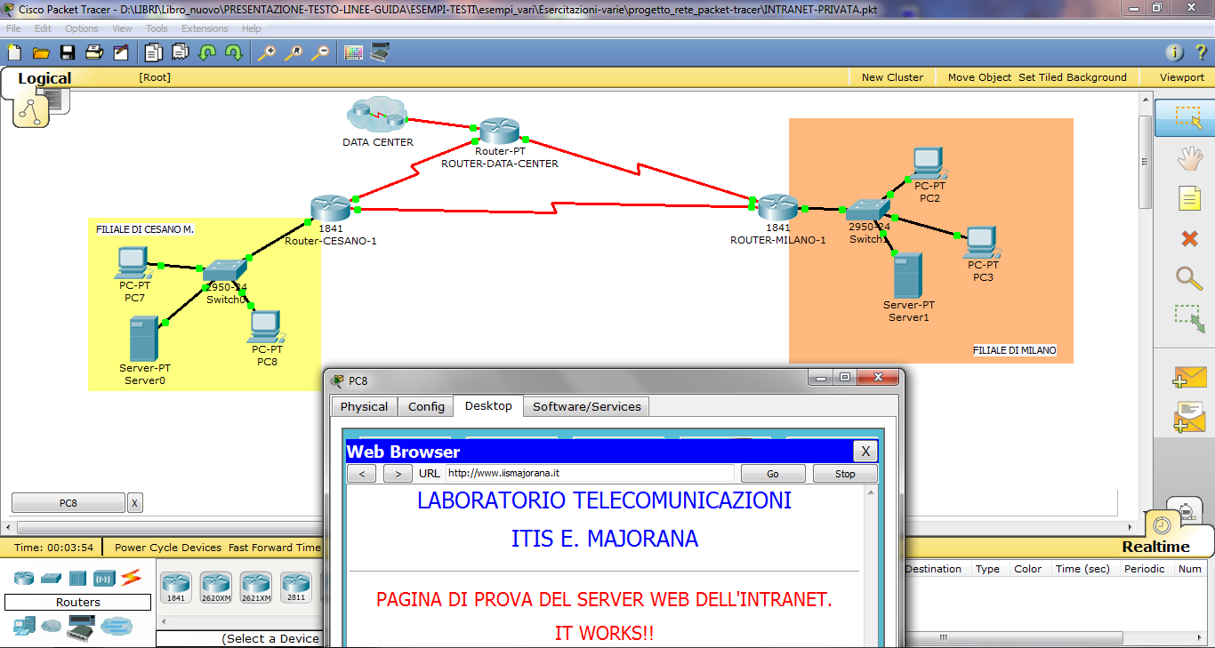This screenshot has width=1215, height=648.
Task: Select the End Devices category icon
Action: [x=24, y=627]
